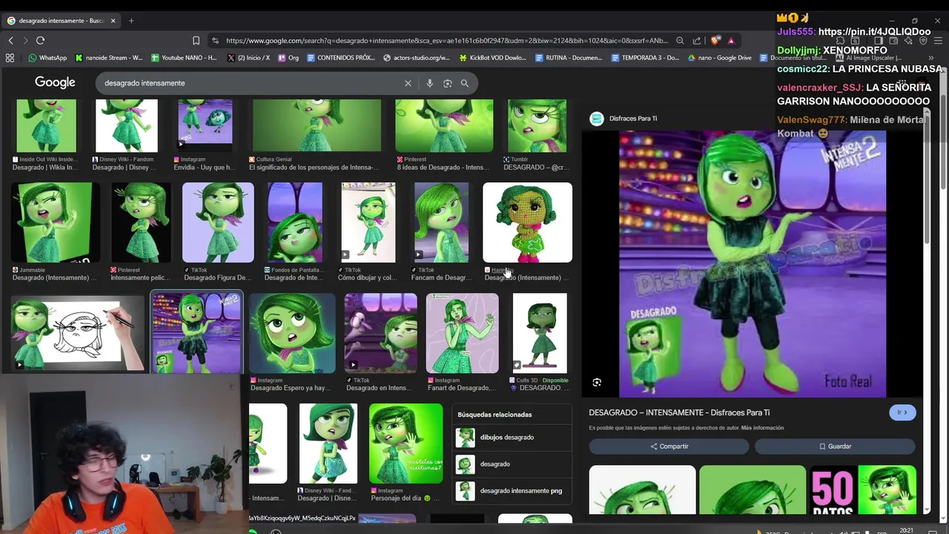Open the Pinterest intensamente película thumbnail

(141, 222)
